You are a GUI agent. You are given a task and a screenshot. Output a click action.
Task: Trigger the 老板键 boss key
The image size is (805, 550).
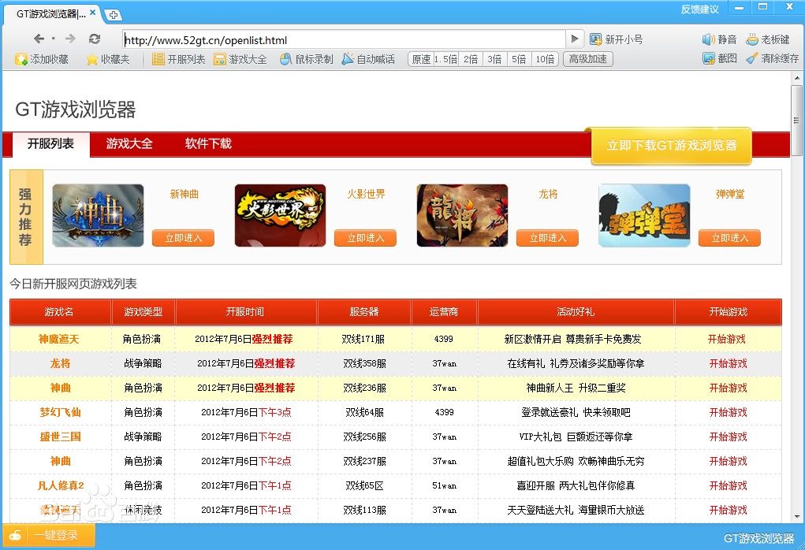[769, 39]
